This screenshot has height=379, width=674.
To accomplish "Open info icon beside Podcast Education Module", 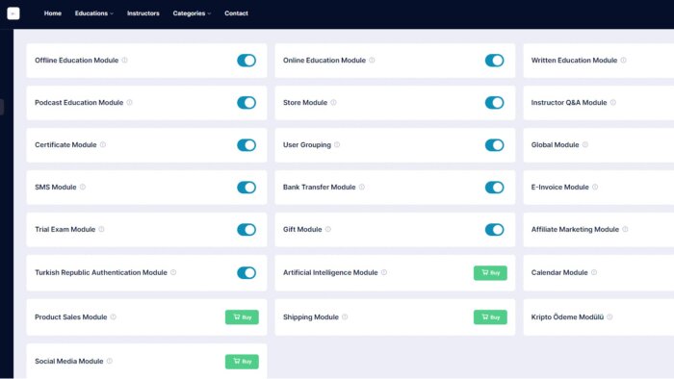I will click(129, 102).
